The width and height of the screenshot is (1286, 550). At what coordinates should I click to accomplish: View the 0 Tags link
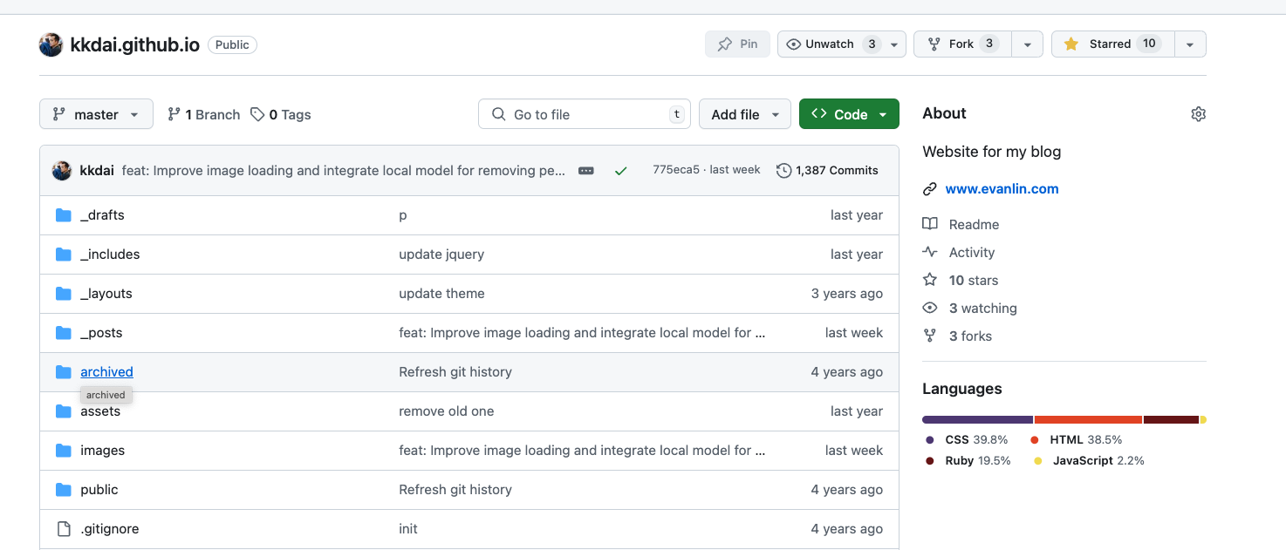[x=281, y=114]
